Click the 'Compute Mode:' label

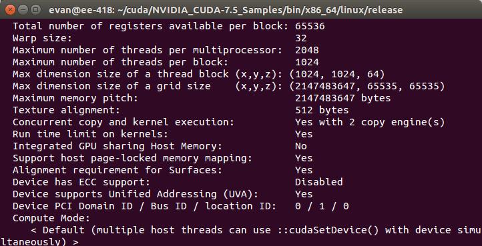(x=51, y=218)
